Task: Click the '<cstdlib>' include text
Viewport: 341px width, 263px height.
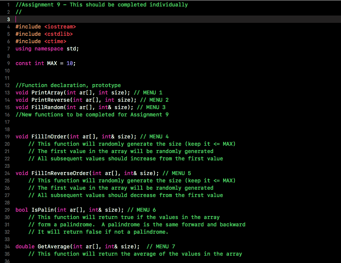Action: pyautogui.click(x=59, y=34)
